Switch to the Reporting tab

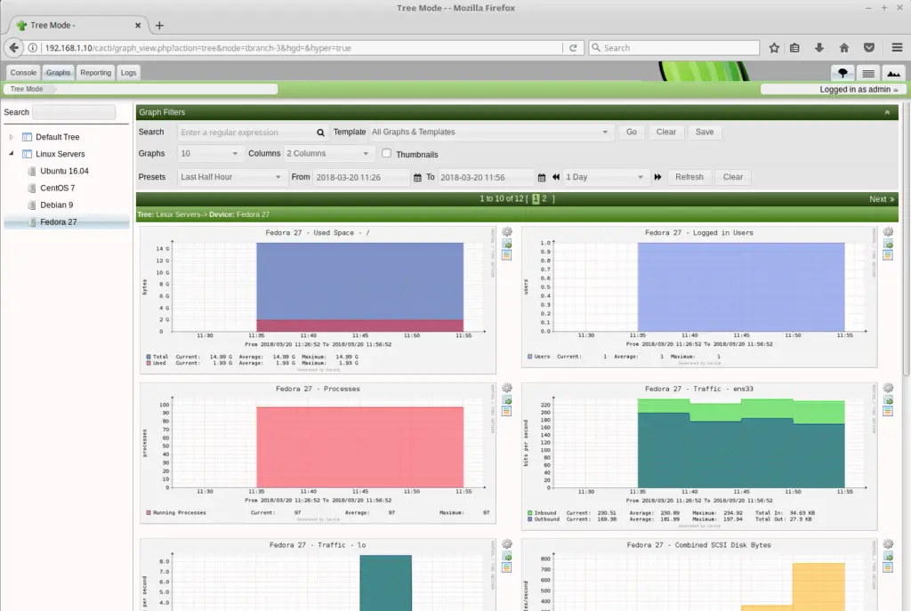(96, 73)
